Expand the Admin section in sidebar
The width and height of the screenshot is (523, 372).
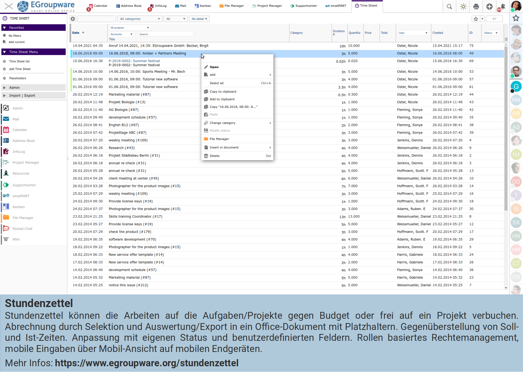coord(14,88)
